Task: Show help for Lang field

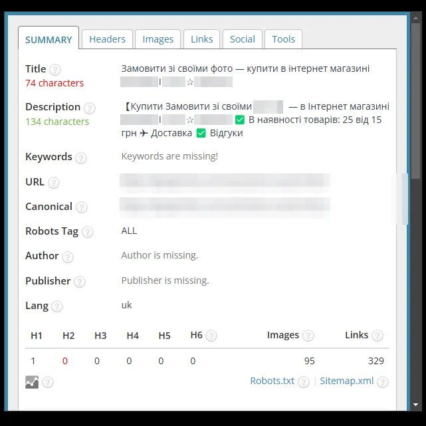Action: coord(57,306)
